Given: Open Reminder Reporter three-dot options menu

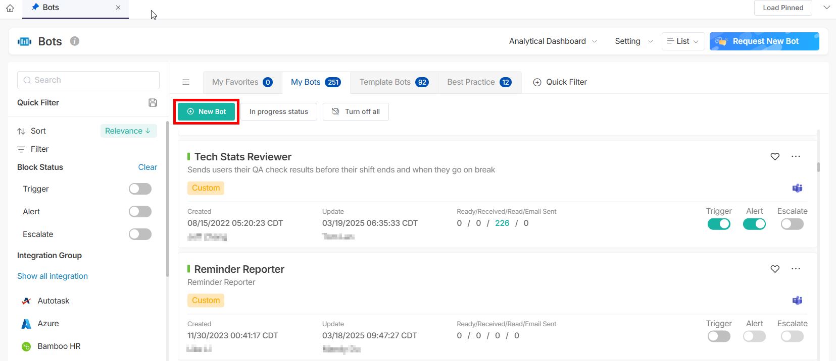Looking at the screenshot, I should point(796,269).
